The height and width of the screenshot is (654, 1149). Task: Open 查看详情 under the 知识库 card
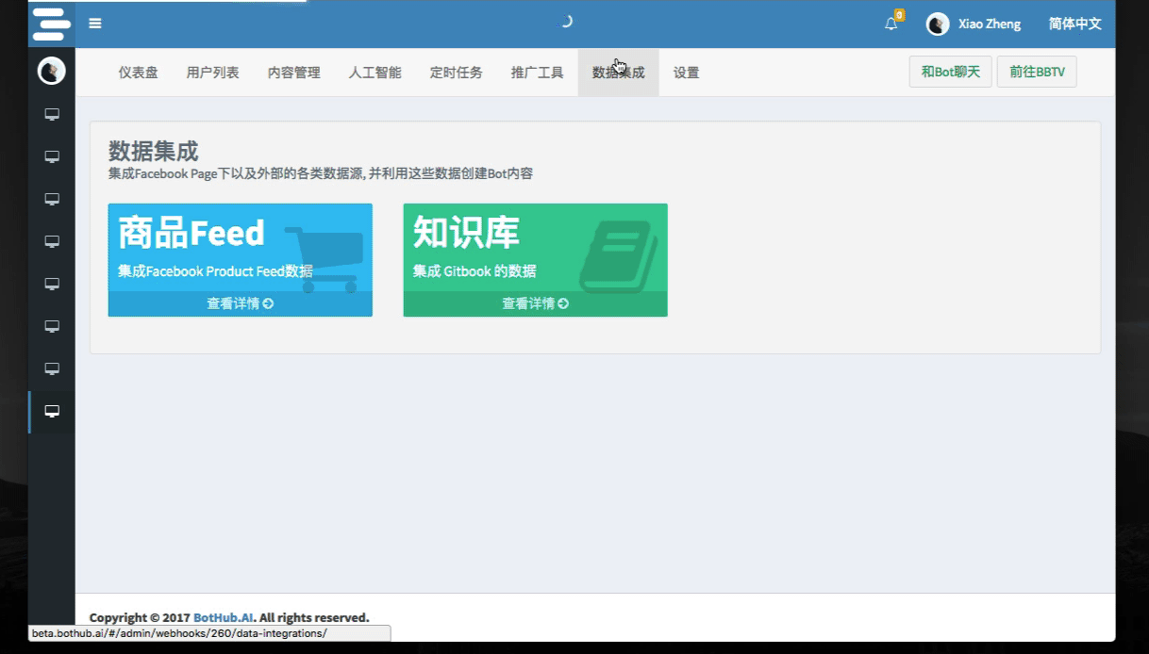(535, 303)
